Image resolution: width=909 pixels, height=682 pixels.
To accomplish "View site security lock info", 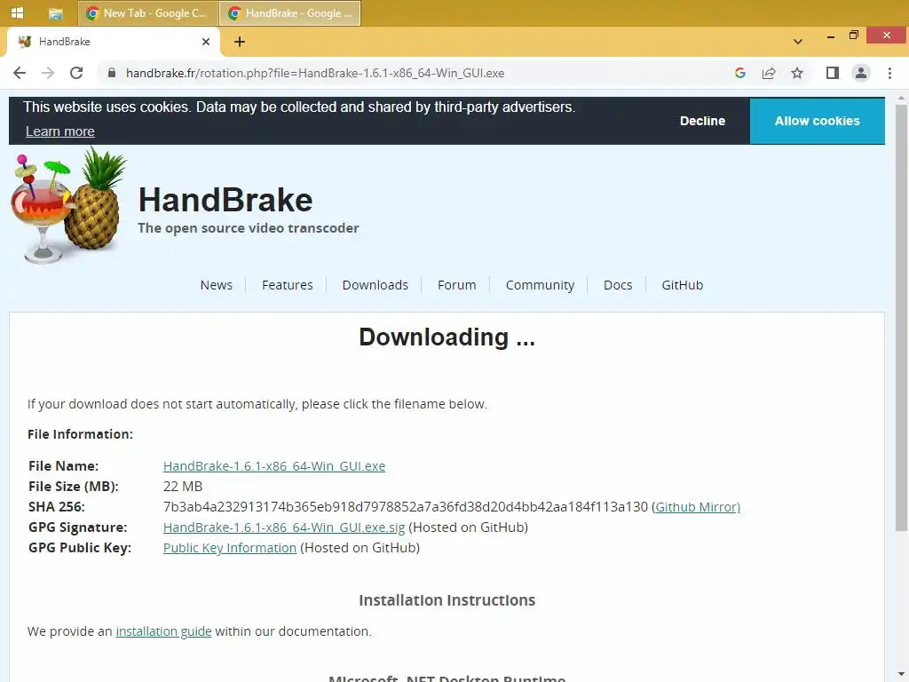I will 112,73.
